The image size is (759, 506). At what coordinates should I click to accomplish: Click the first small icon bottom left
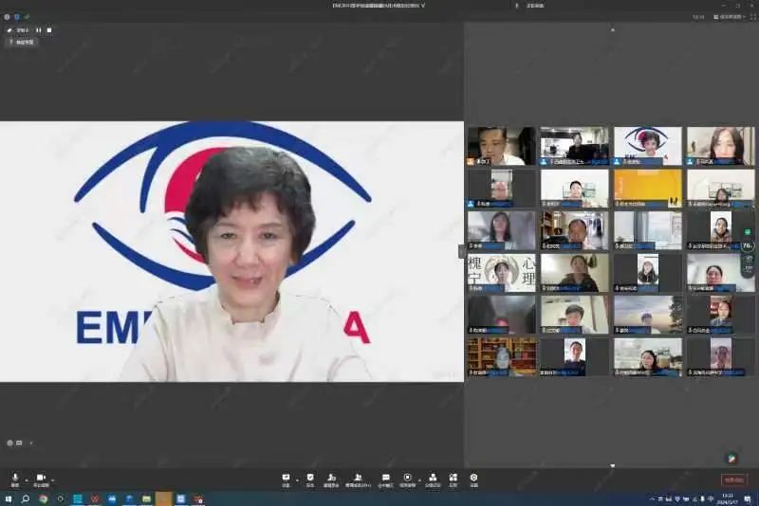click(9, 443)
